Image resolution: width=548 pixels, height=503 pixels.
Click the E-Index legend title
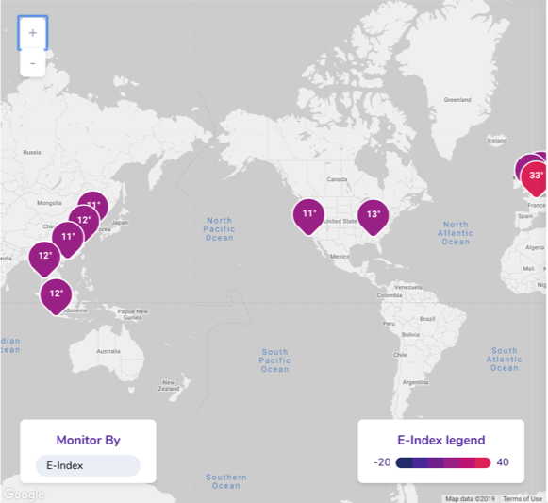[x=441, y=440]
